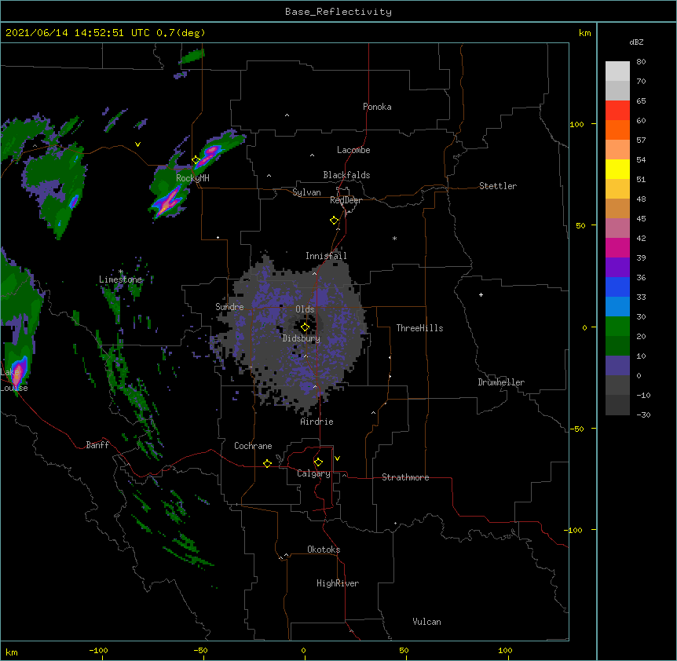Click the RedDeer city label
Viewport: 677px width, 661px height.
346,200
